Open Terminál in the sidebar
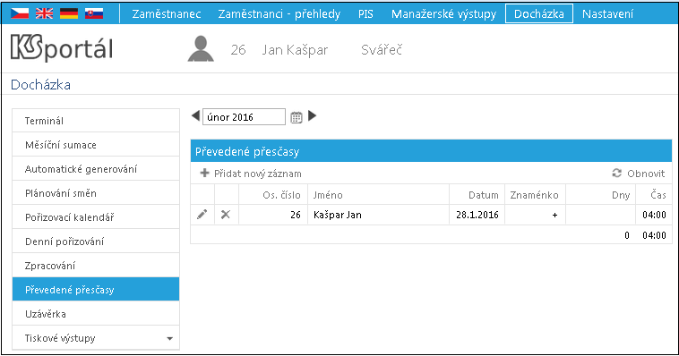 [x=96, y=121]
